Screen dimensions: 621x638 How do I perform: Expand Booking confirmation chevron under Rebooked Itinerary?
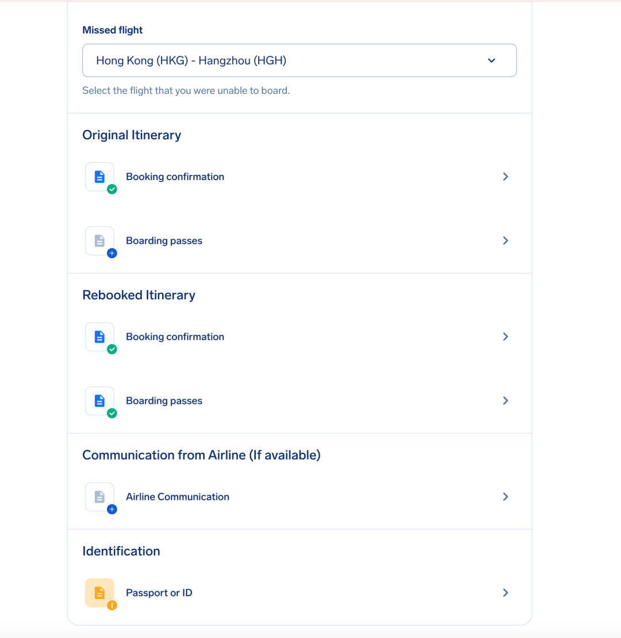[505, 337]
